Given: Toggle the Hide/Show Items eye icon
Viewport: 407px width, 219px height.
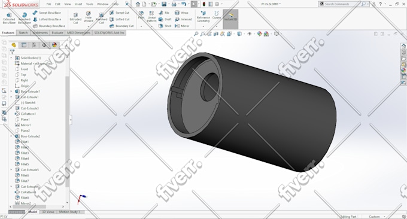Looking at the screenshot, I should 250,34.
